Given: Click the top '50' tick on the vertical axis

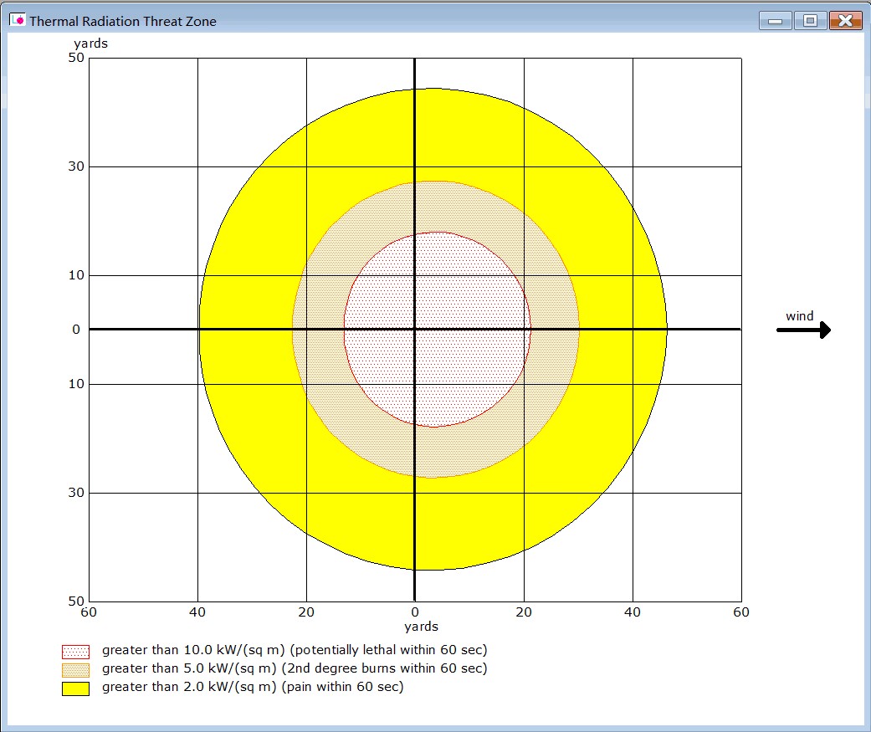Looking at the screenshot, I should pos(76,58).
